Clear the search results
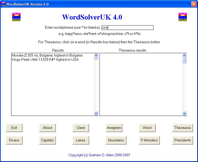This screenshot has height=162, width=198. (81, 128)
